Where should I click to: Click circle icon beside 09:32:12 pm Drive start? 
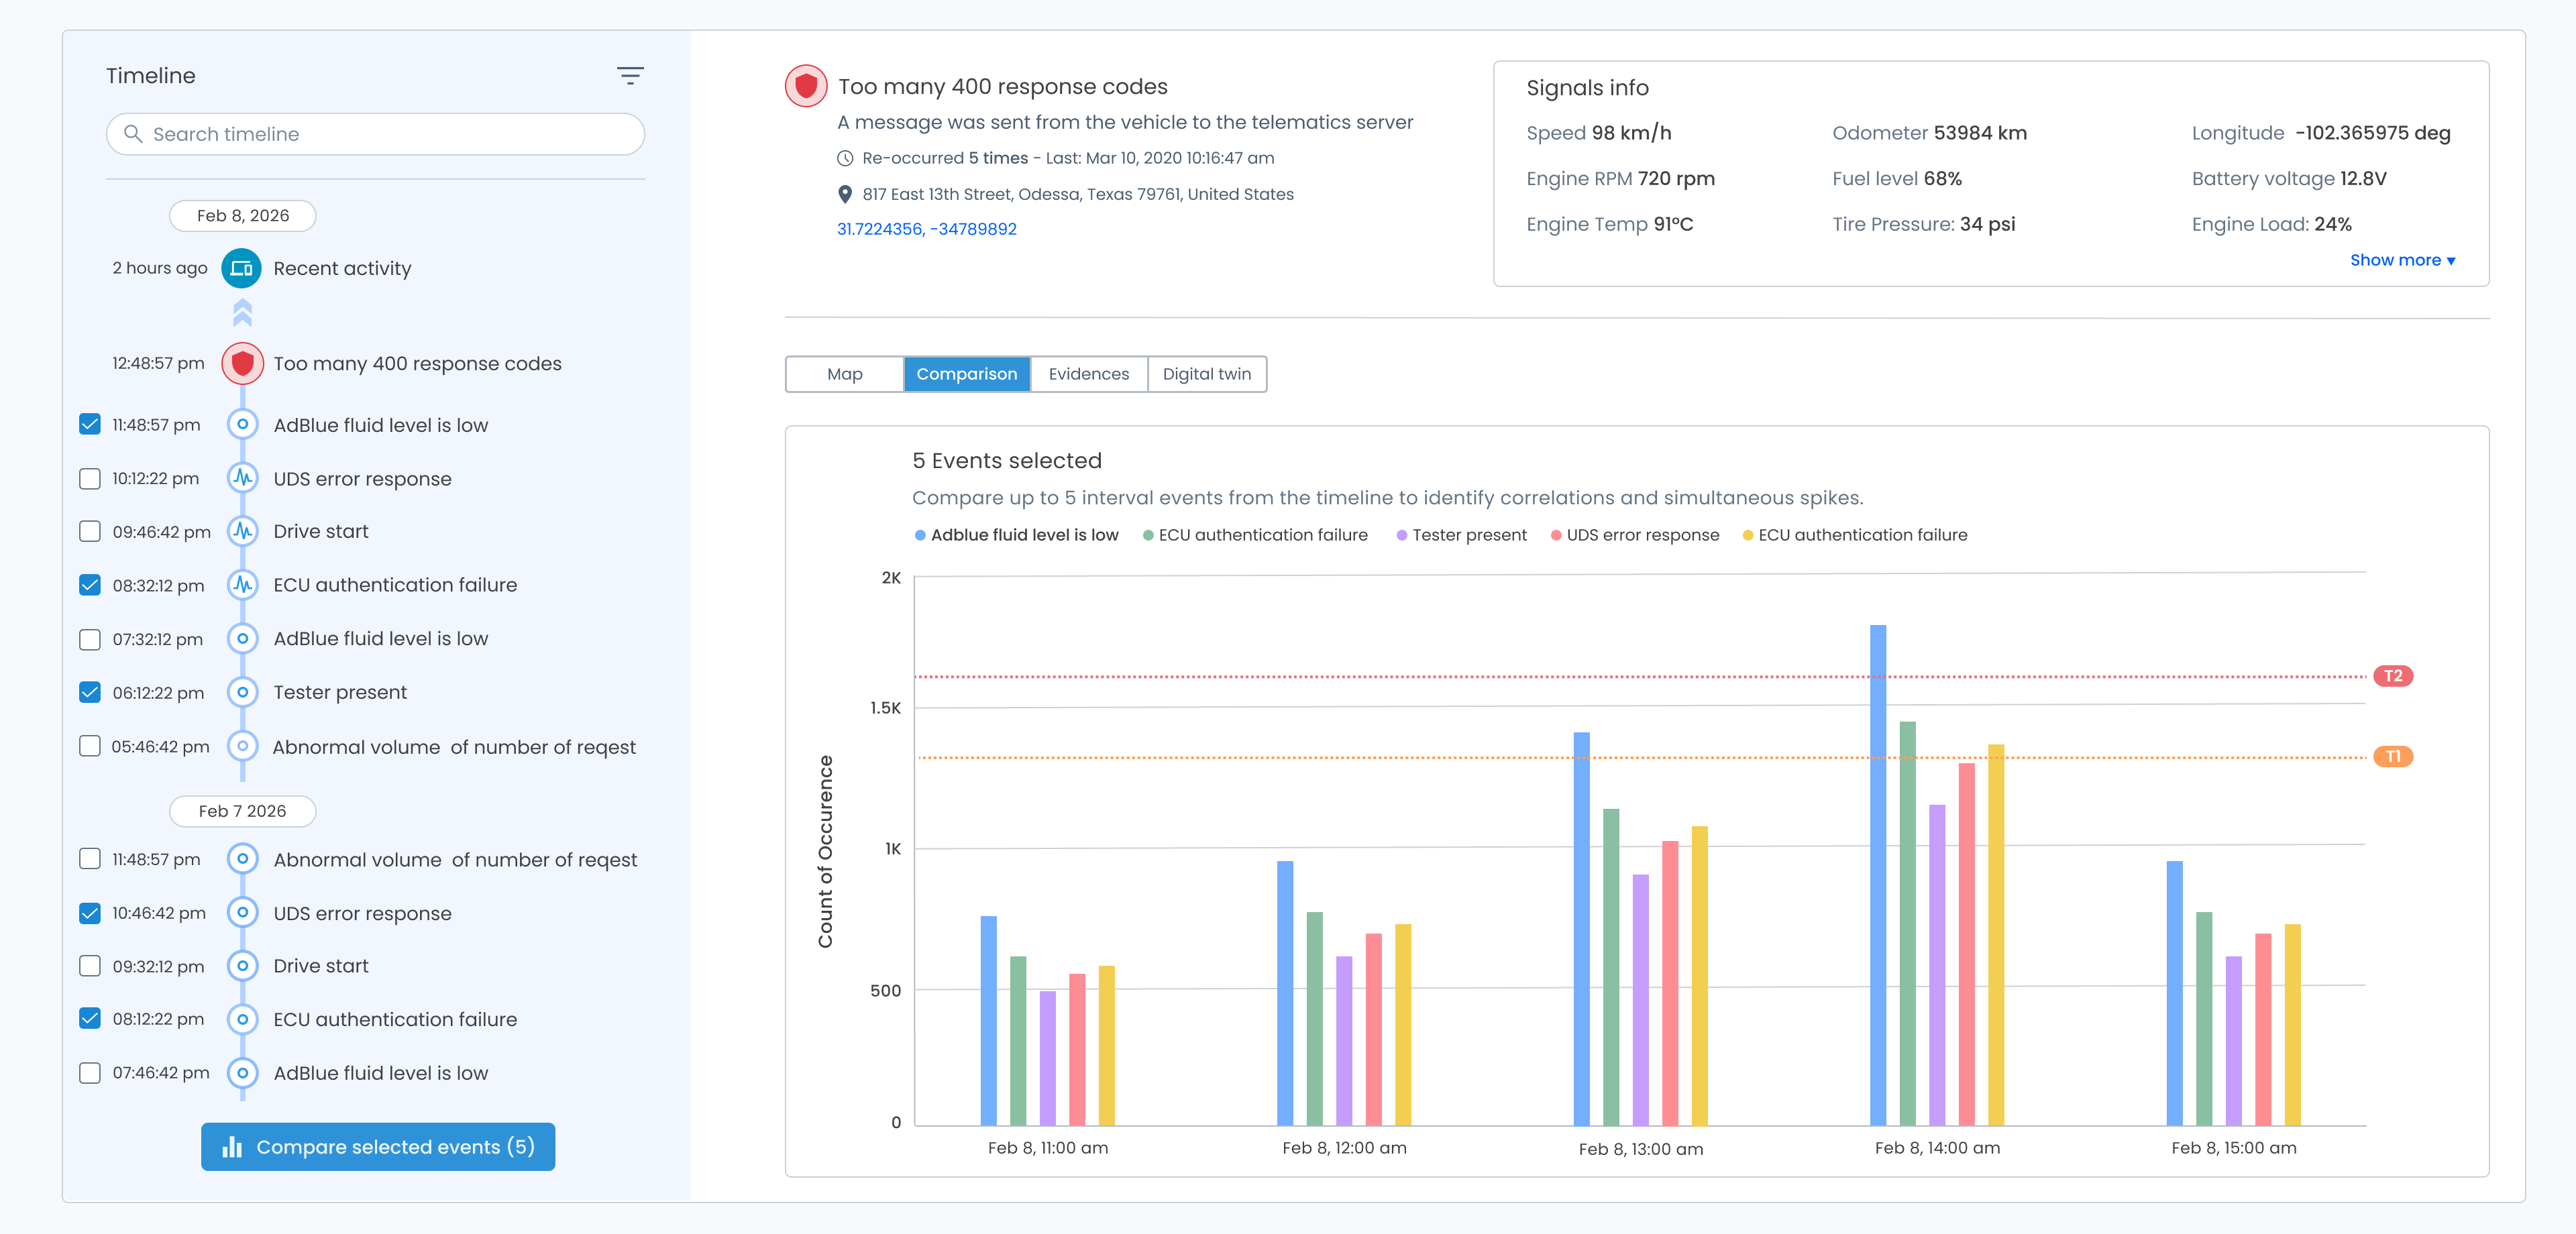pos(242,966)
